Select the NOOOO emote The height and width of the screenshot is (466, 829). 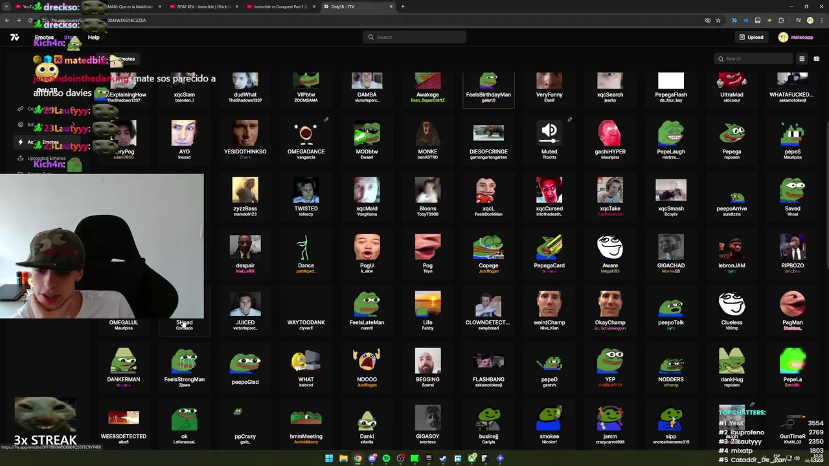coord(367,367)
